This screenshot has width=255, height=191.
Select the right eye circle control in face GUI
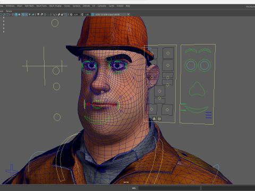(x=205, y=65)
